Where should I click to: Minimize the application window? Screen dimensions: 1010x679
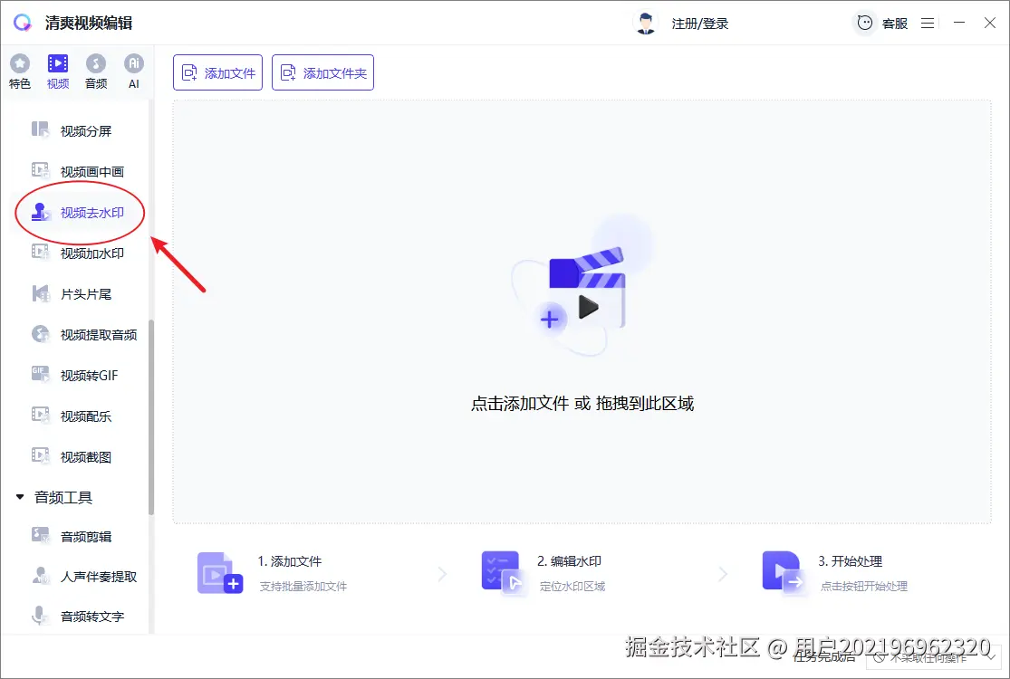[959, 24]
